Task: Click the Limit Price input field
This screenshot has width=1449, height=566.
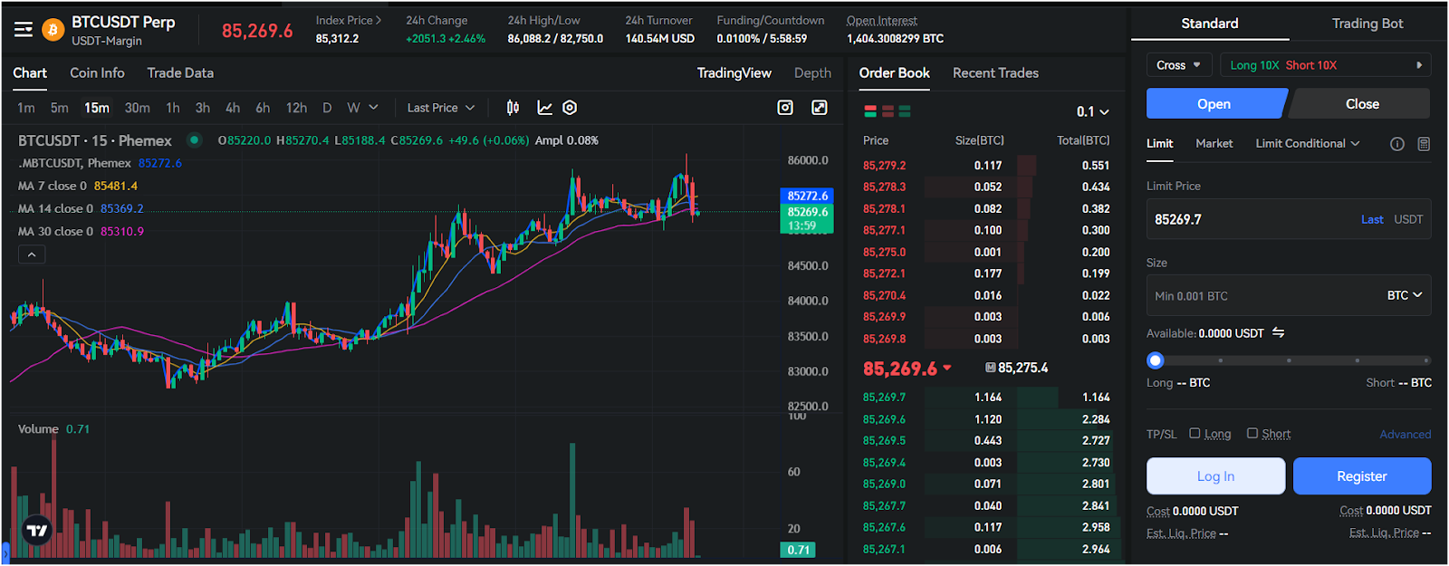Action: (x=1289, y=219)
